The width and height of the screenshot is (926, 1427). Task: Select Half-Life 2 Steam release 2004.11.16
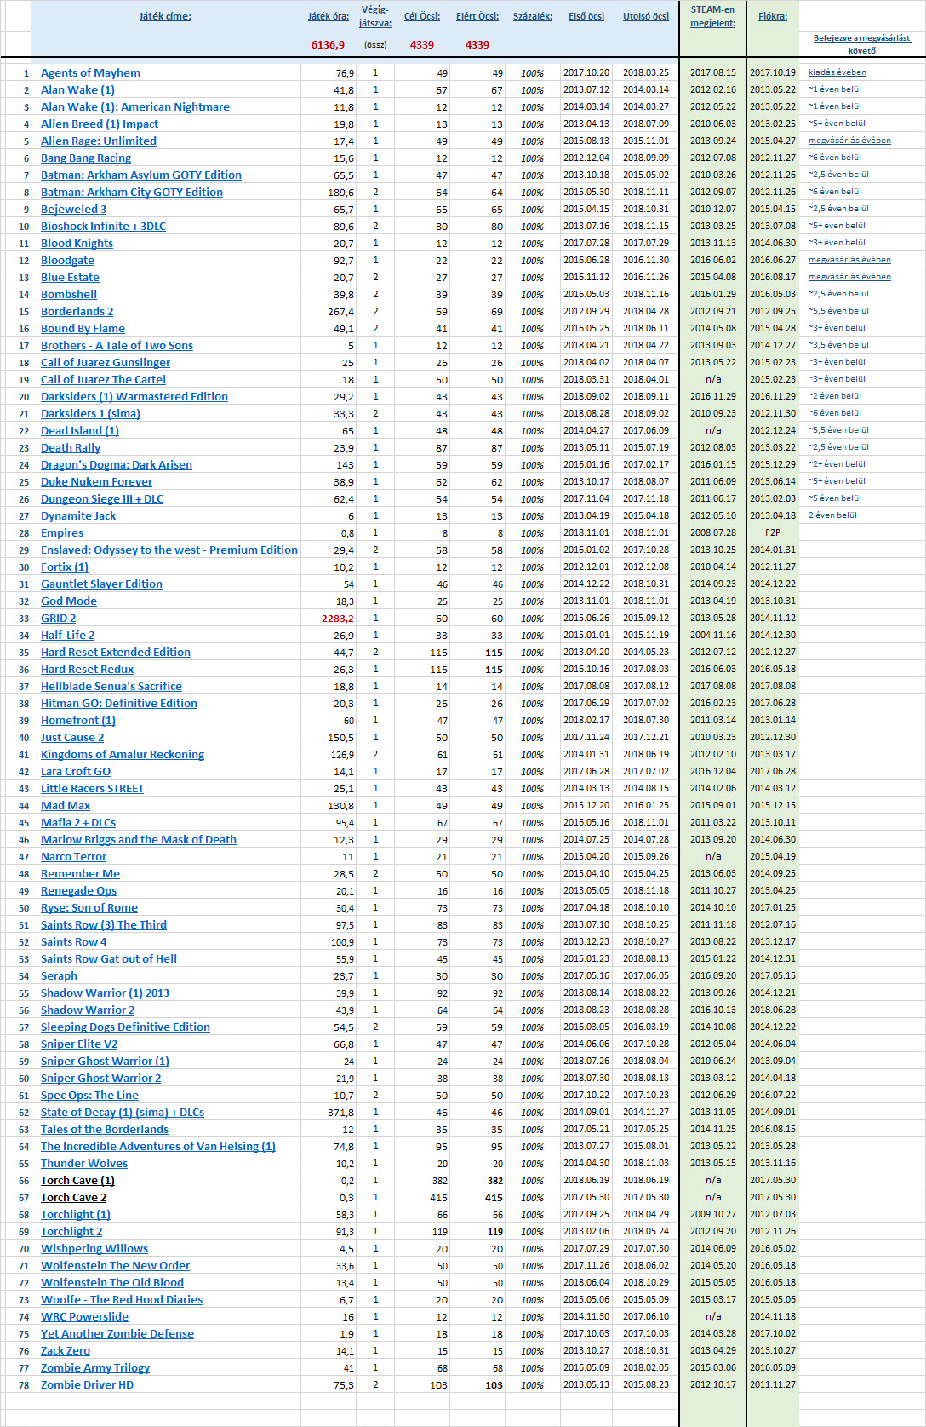coord(713,636)
